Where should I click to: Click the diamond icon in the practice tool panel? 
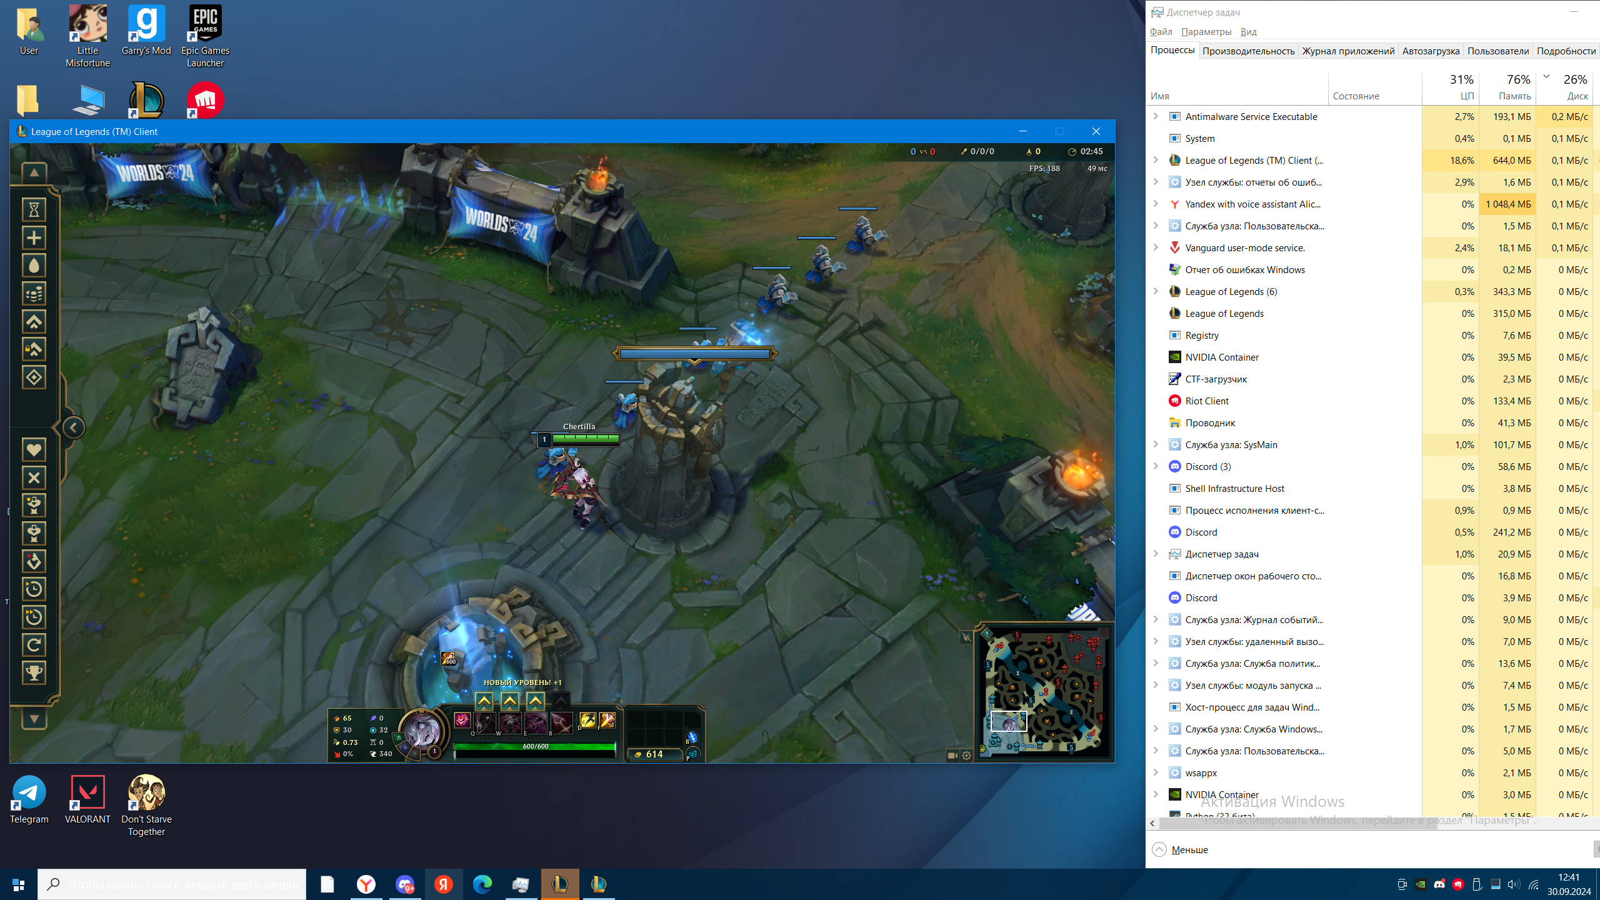(x=34, y=377)
